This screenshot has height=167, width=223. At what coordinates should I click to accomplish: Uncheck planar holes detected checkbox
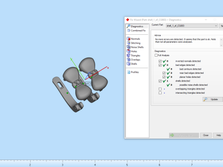coord(164,77)
